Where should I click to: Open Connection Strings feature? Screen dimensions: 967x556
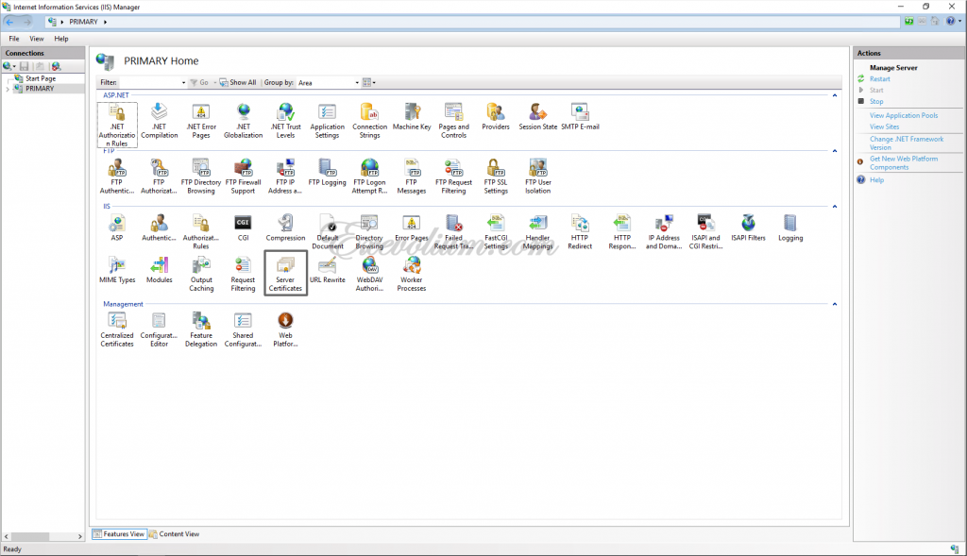pyautogui.click(x=369, y=121)
